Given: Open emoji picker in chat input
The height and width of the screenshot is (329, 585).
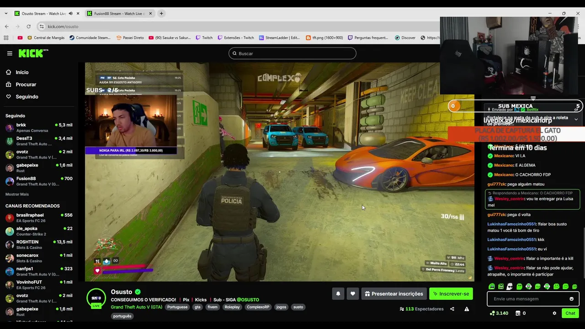Looking at the screenshot, I should coord(571,299).
